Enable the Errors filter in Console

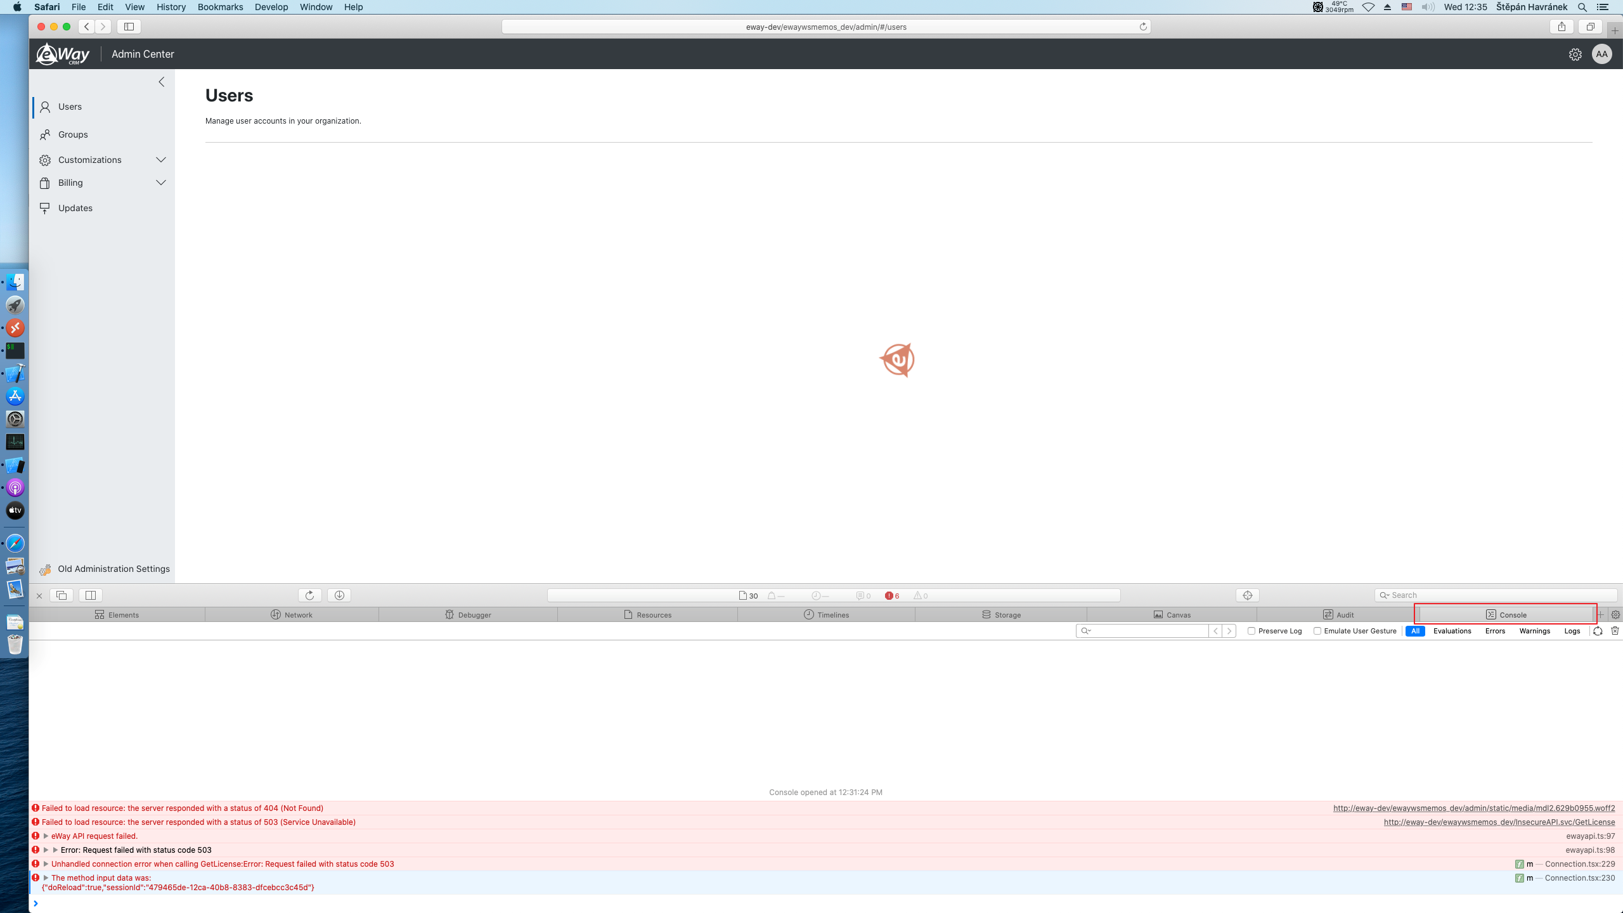pos(1495,631)
